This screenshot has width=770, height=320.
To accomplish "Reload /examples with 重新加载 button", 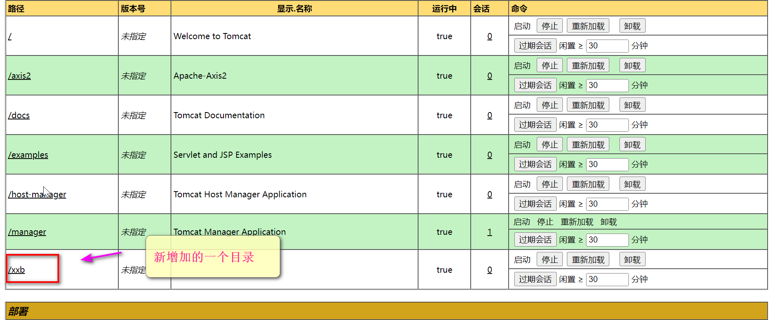I will click(x=588, y=145).
